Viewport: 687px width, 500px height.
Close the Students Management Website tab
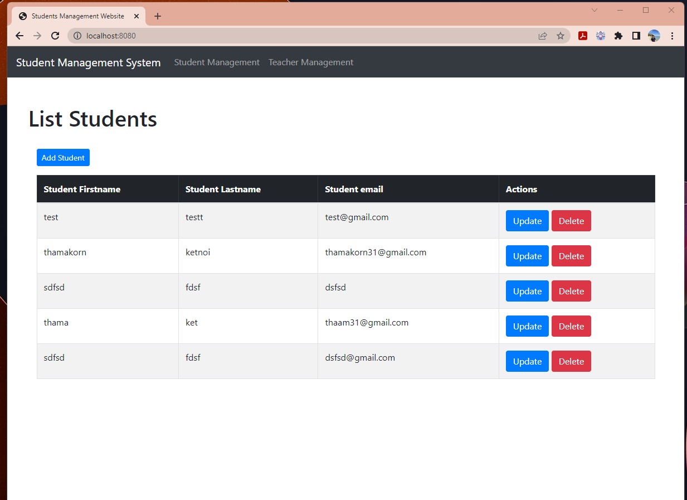(137, 16)
